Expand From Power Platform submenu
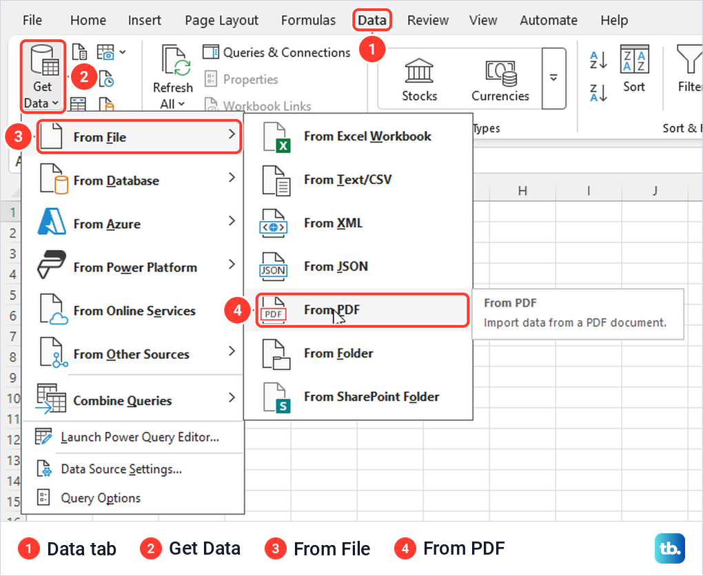The width and height of the screenshot is (703, 576). coord(133,267)
